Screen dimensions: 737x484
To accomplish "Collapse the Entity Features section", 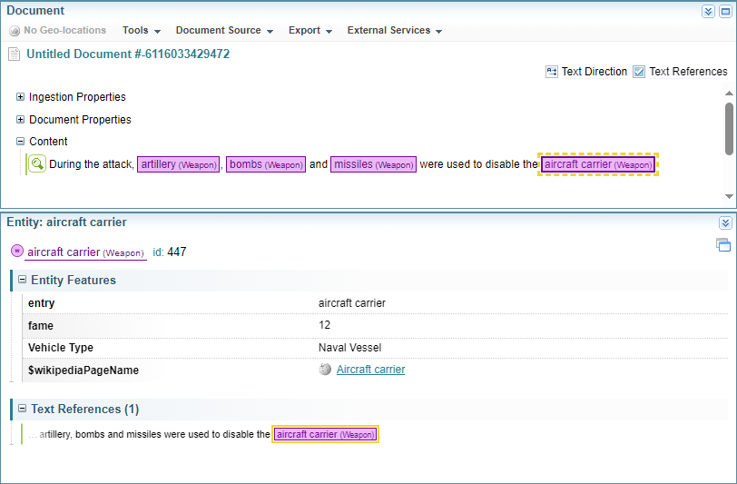I will (x=23, y=281).
